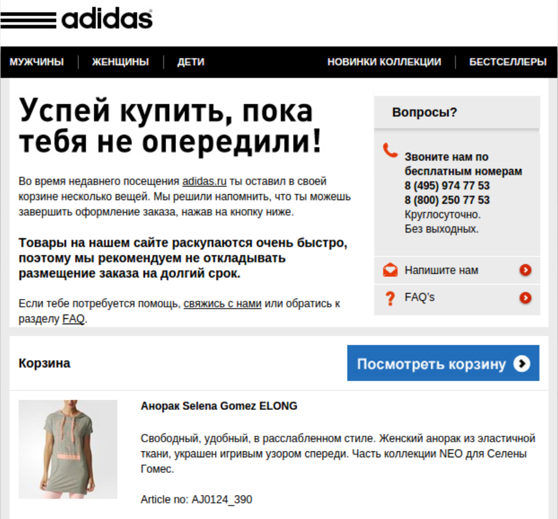The height and width of the screenshot is (519, 558).
Task: Click the white arrow circle on Посмотреть корзину
Action: pyautogui.click(x=521, y=363)
